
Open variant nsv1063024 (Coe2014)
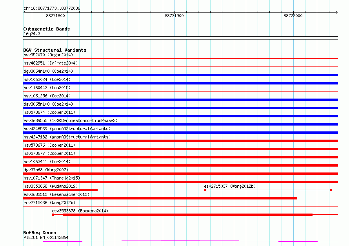click(x=47, y=79)
